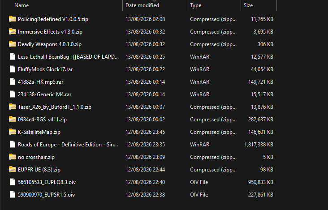Select the file name EUPFR UE (8.3).zip
The height and width of the screenshot is (210, 328).
coord(39,170)
